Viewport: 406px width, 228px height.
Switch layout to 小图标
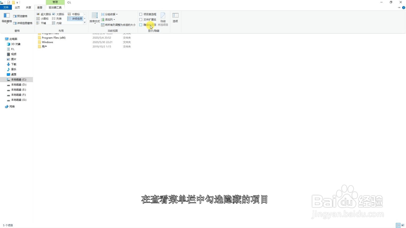(x=42, y=19)
